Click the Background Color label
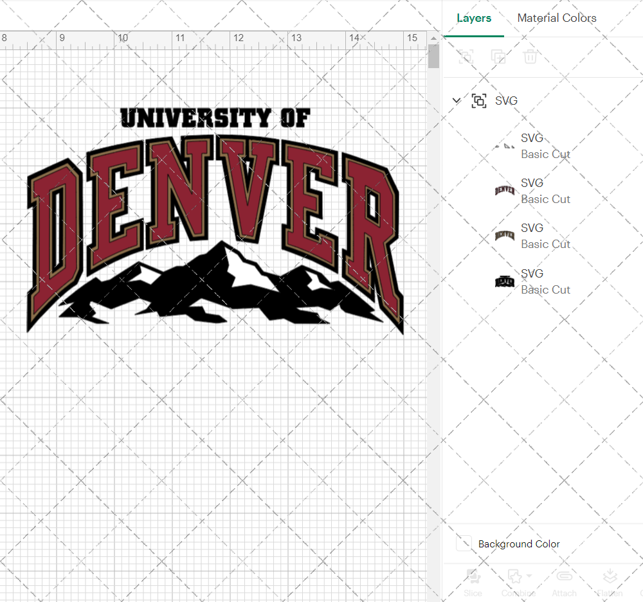The height and width of the screenshot is (602, 643). tap(519, 544)
